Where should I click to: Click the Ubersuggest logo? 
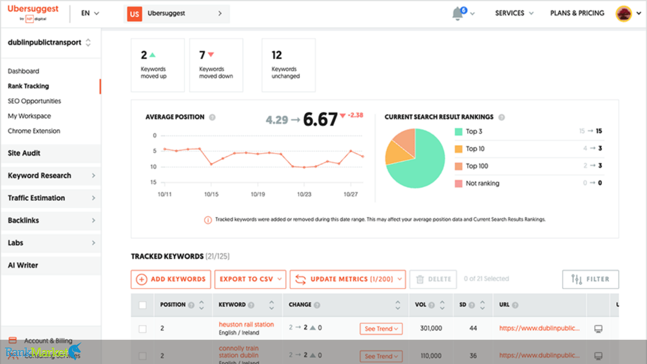point(33,13)
